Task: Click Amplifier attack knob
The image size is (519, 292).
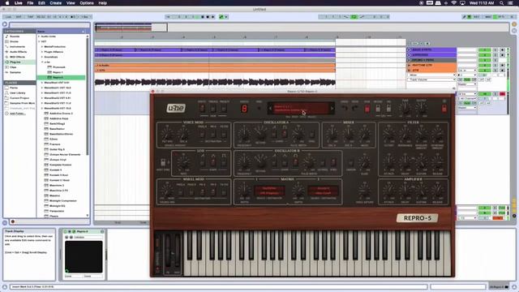Action: [x=388, y=191]
